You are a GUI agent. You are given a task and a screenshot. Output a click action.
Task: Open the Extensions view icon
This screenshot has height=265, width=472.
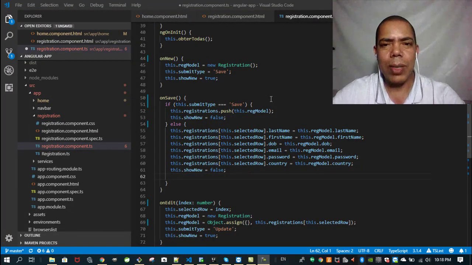(x=9, y=87)
